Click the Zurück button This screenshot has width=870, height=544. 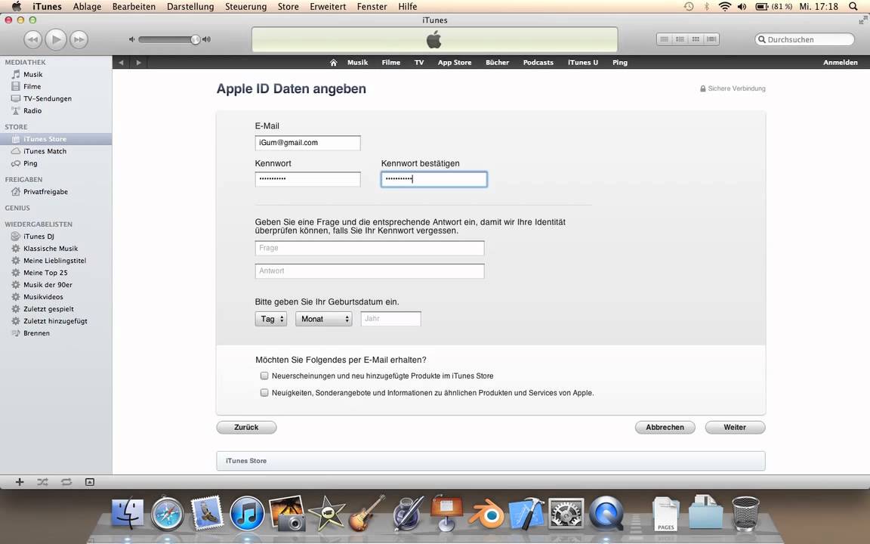click(x=246, y=428)
